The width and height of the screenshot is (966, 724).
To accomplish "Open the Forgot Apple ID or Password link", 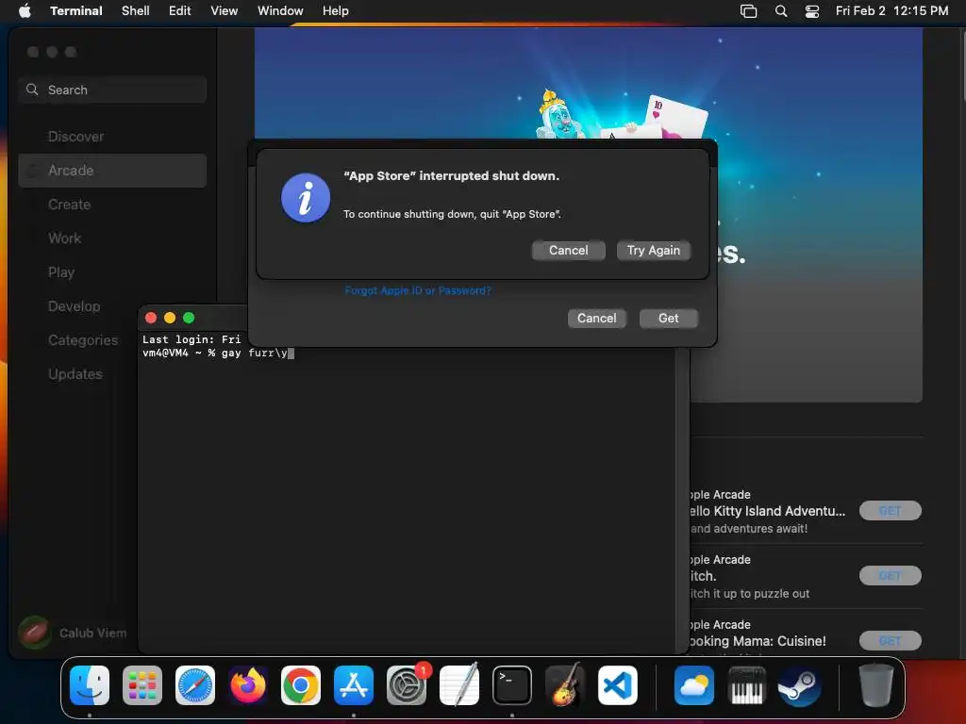I will [x=418, y=290].
